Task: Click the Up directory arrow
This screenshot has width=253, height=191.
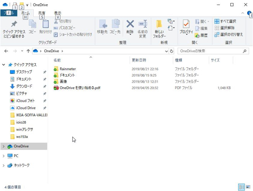Action: tap(28, 51)
